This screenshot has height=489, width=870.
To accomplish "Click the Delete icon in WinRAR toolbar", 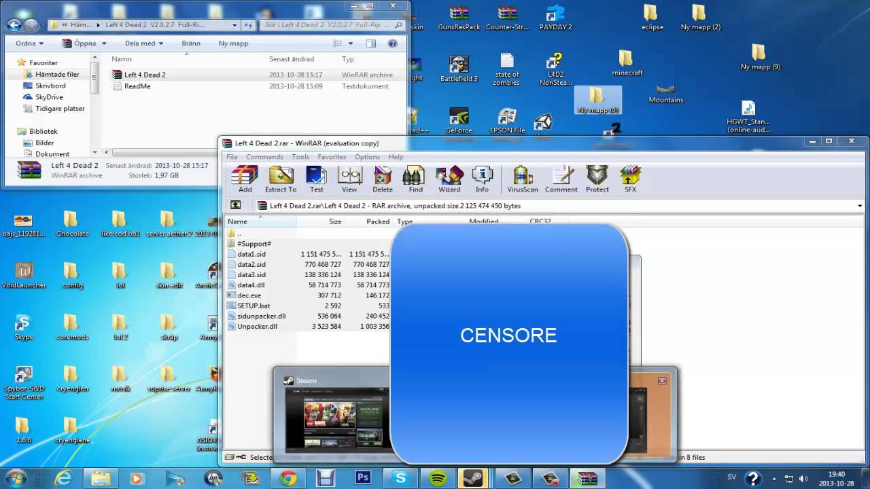I will pos(383,179).
